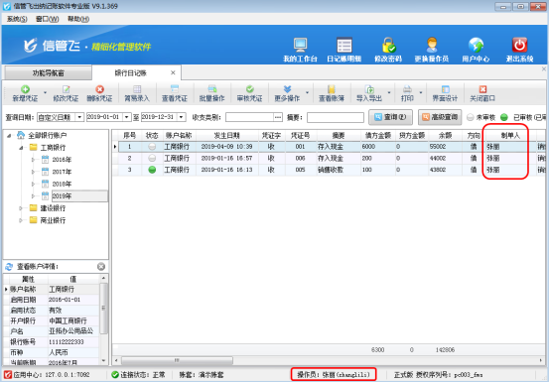Click 审核凭证 toolbar button
The image size is (549, 382).
pos(249,93)
